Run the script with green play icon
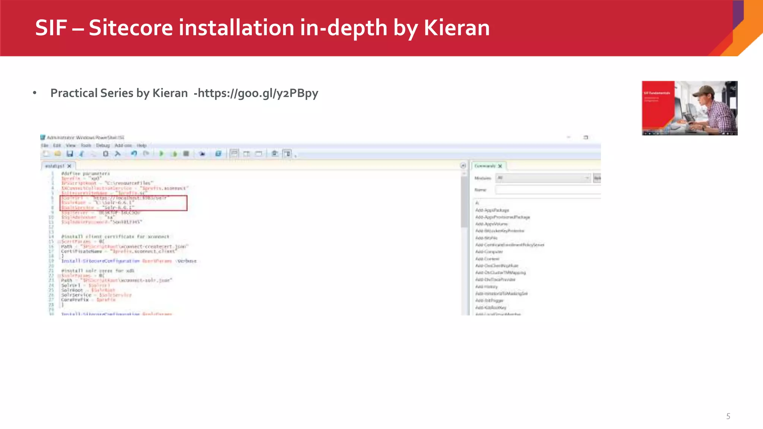Image resolution: width=763 pixels, height=429 pixels. click(161, 153)
